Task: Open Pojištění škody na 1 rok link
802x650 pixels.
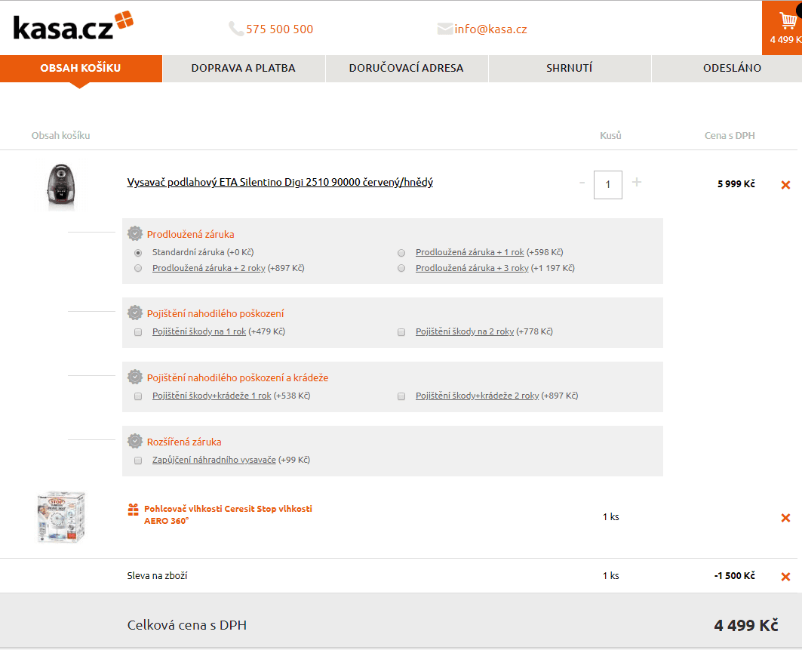Action: (x=199, y=331)
